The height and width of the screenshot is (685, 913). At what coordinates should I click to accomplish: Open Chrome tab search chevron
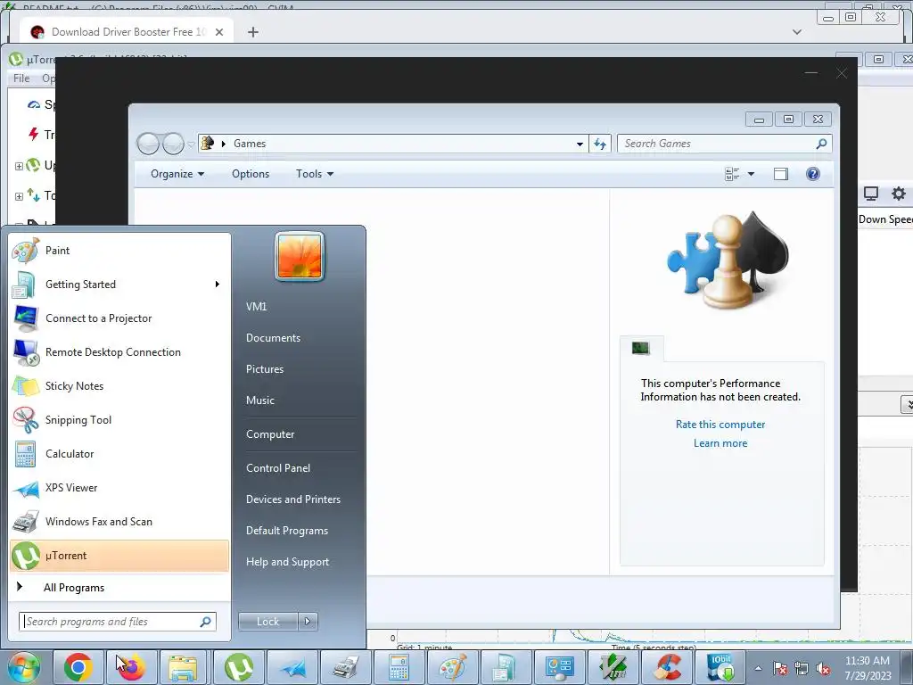[797, 32]
